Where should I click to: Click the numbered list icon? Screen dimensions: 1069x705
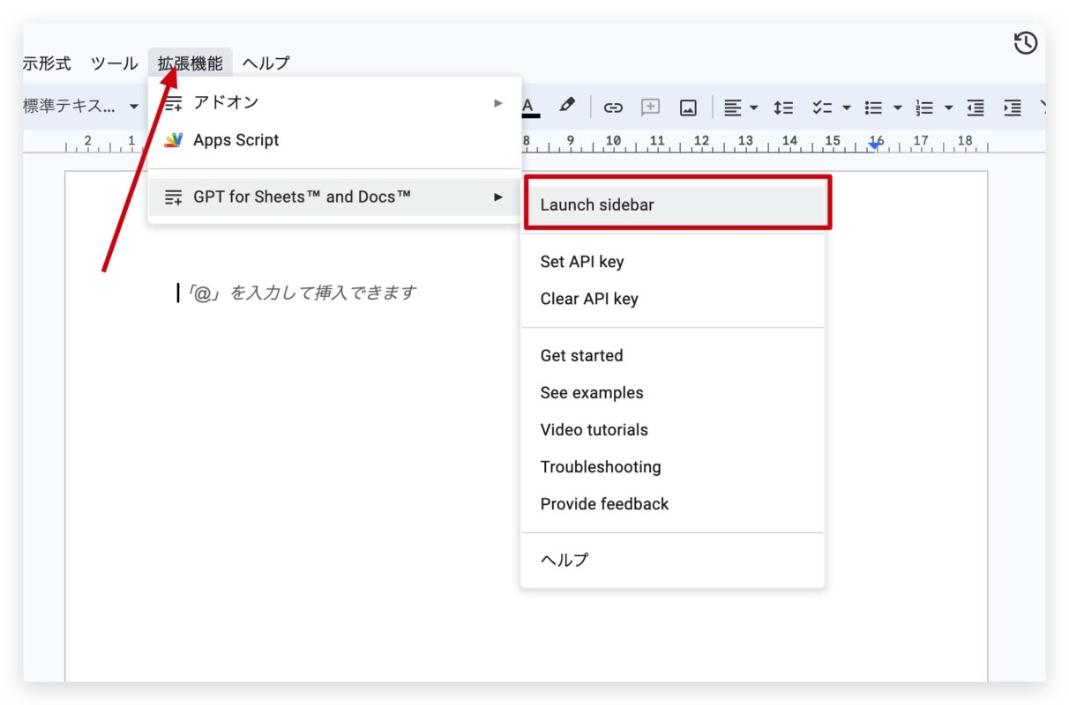pos(924,108)
